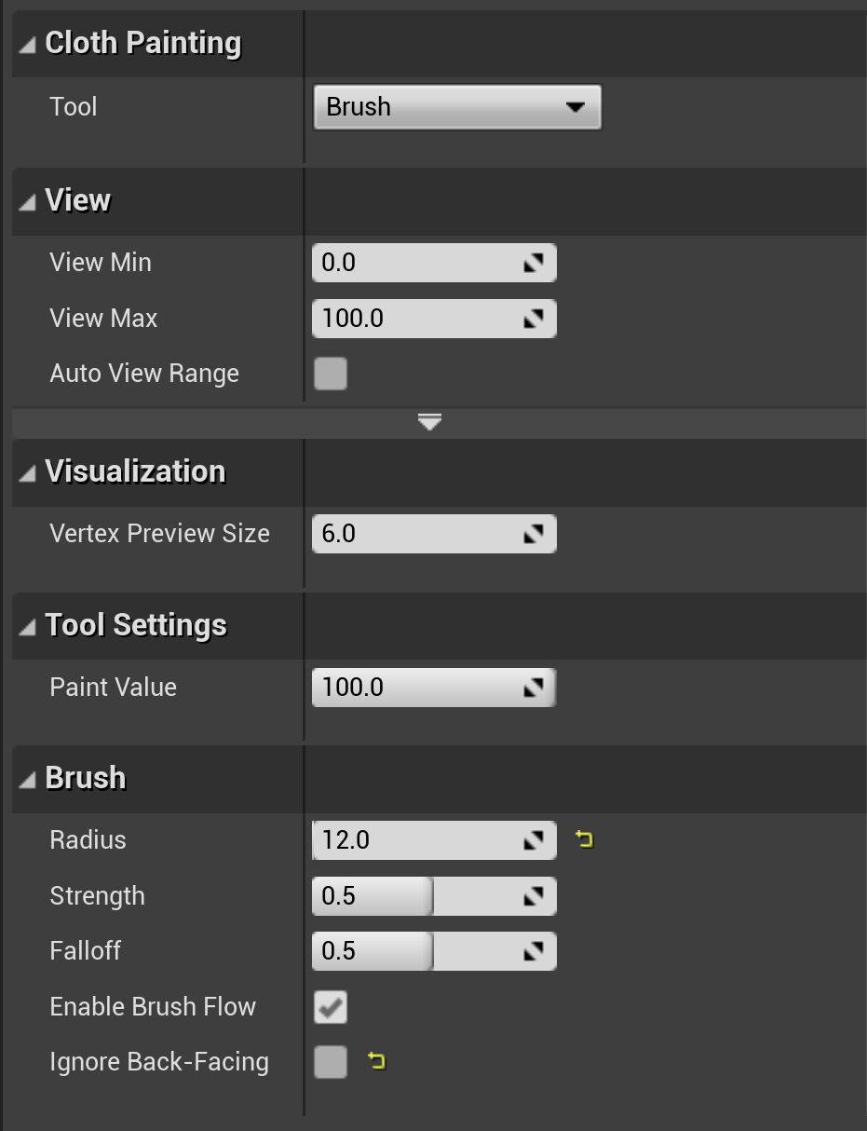Click the View Max spinner arrow icon

click(x=533, y=320)
